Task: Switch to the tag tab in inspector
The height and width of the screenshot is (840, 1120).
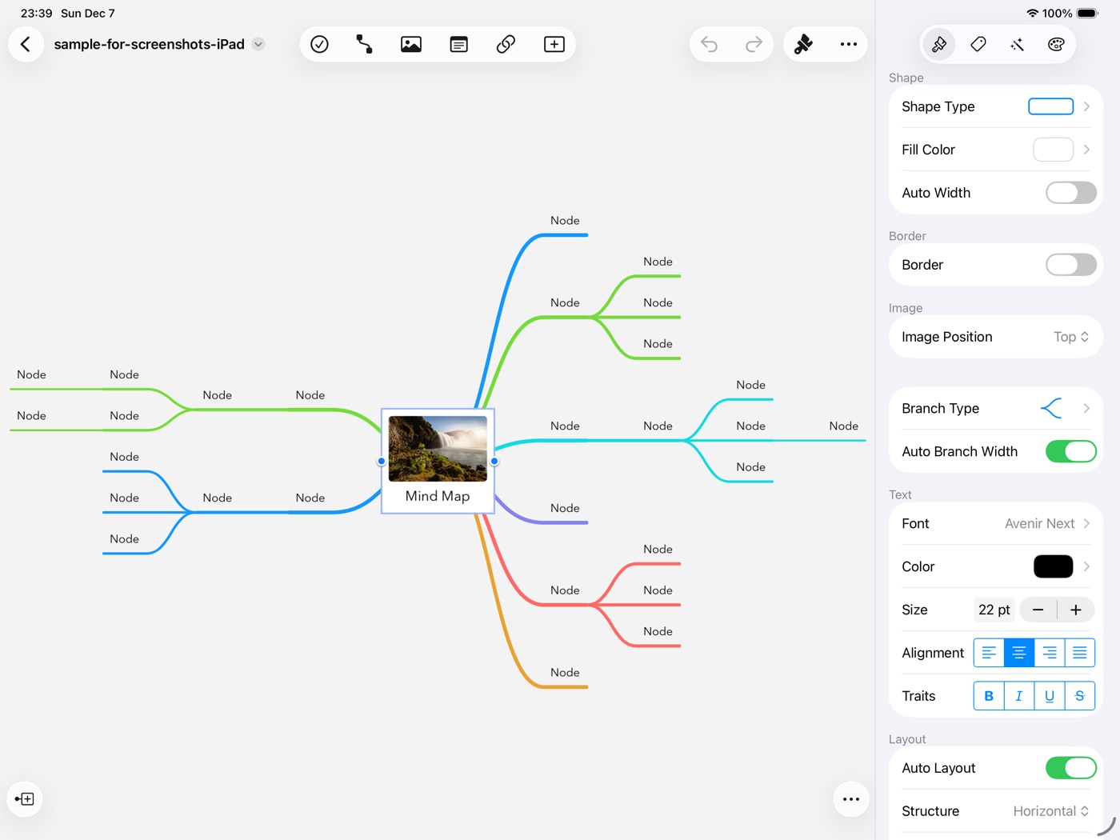Action: point(978,44)
